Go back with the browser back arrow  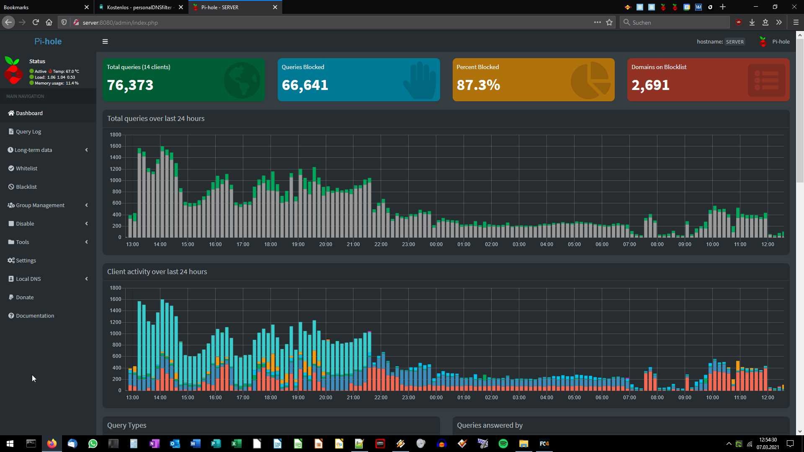[8, 23]
